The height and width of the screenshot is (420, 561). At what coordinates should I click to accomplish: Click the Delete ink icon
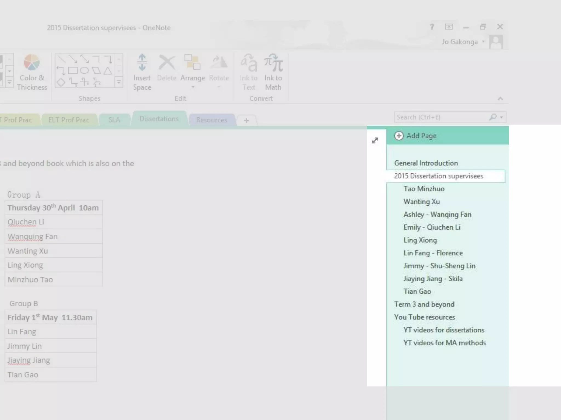tap(167, 63)
